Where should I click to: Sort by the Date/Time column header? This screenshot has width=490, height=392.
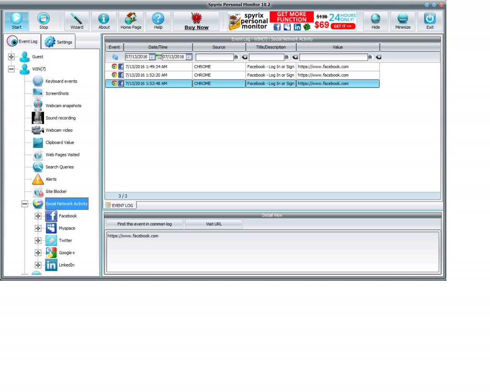coord(158,47)
